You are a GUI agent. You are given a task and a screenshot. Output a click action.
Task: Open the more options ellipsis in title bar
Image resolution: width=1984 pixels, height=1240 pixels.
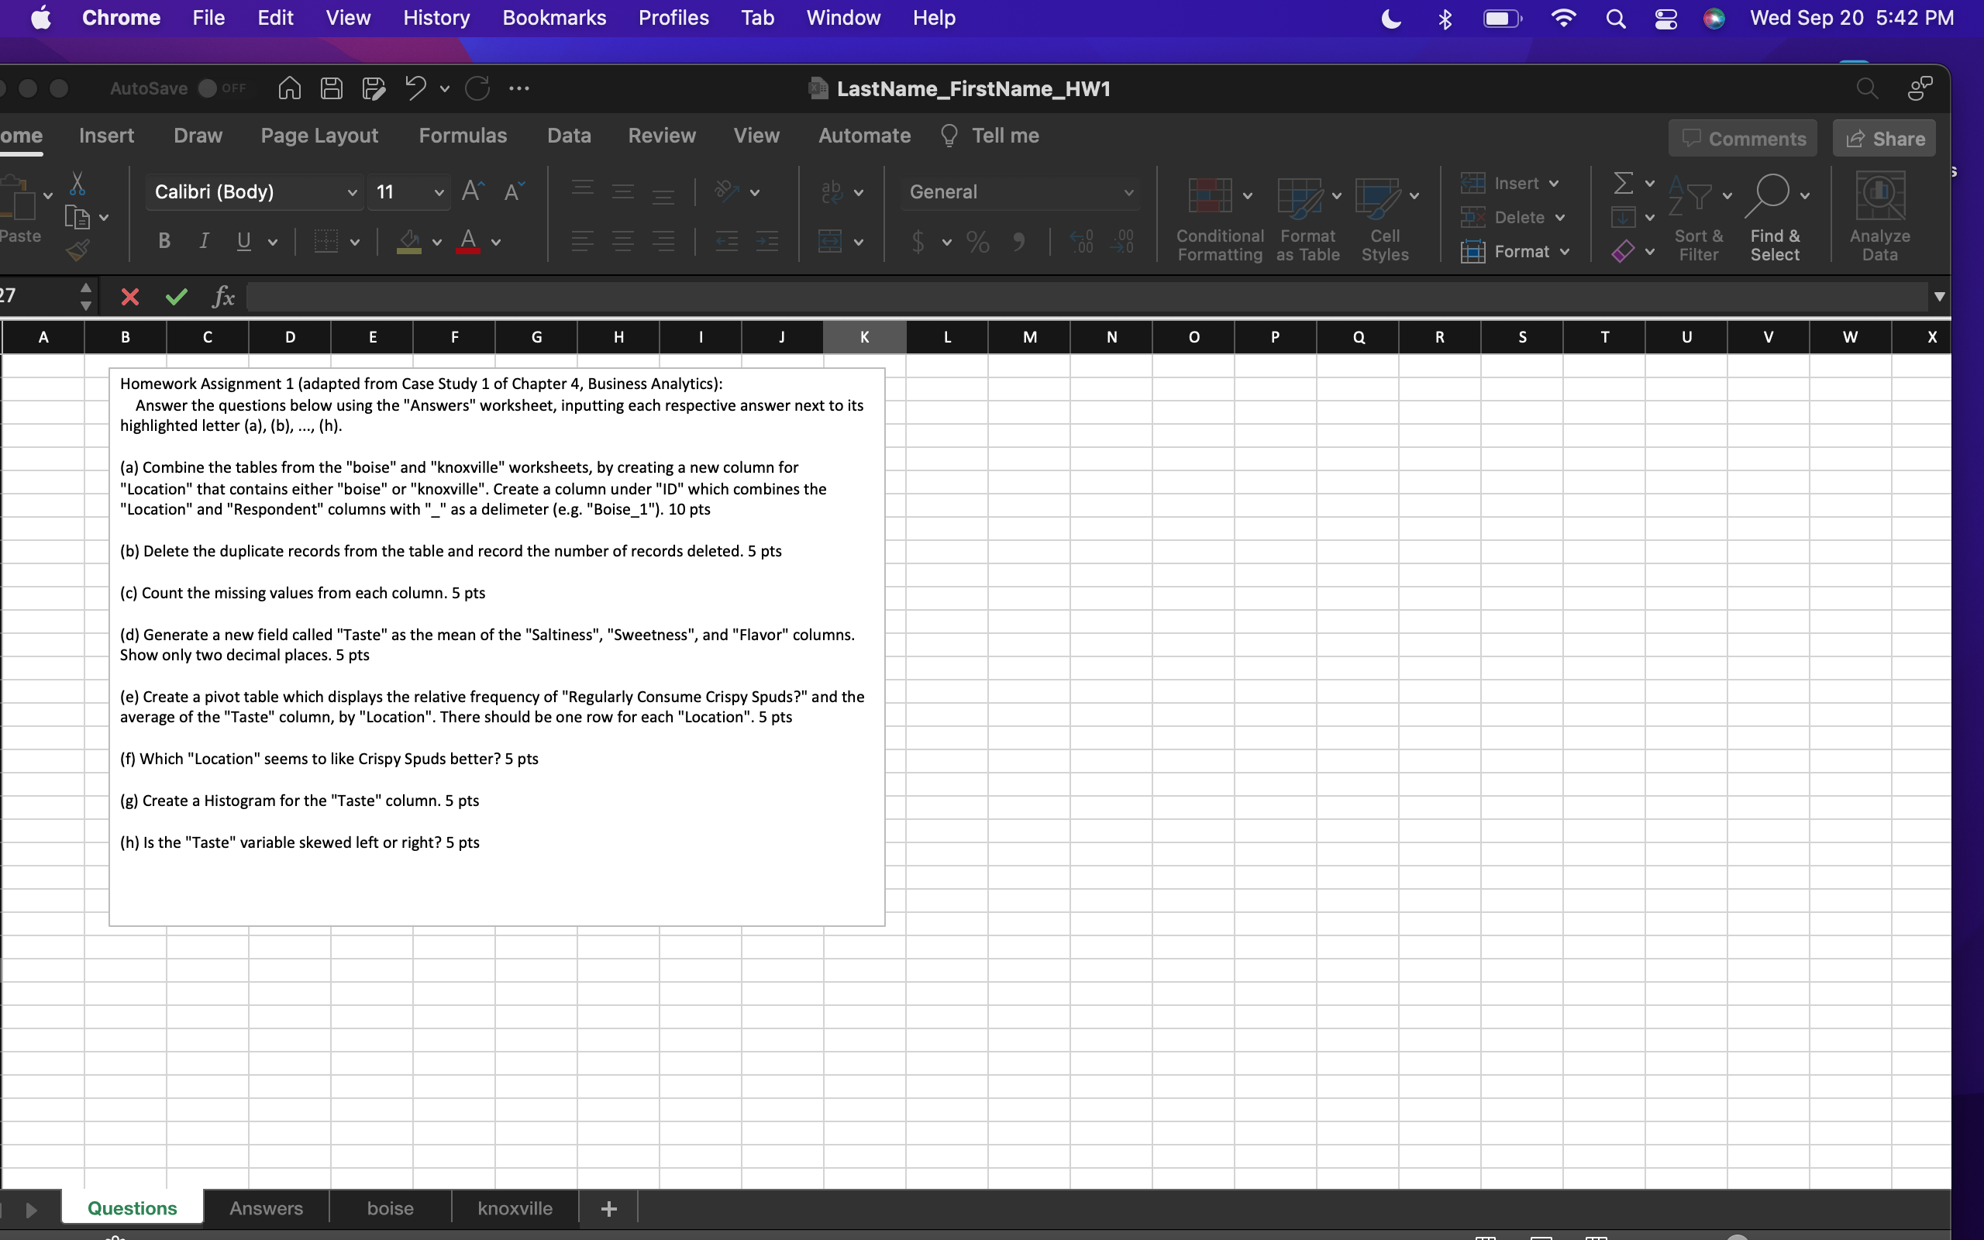pyautogui.click(x=519, y=88)
